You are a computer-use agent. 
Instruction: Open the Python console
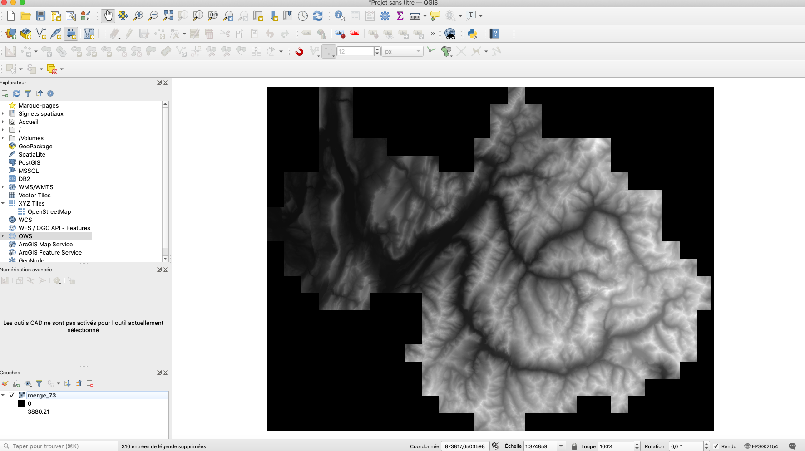click(472, 34)
